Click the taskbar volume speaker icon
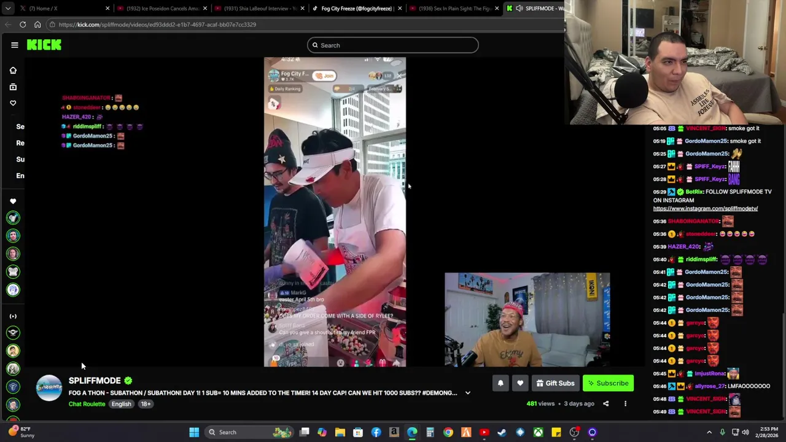786x442 pixels. click(745, 432)
